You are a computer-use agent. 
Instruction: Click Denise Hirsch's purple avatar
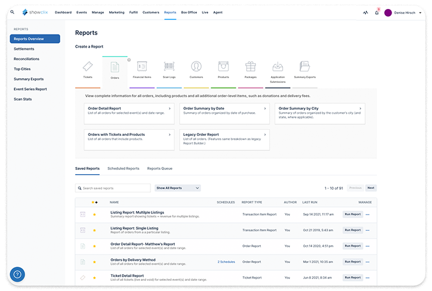(388, 13)
